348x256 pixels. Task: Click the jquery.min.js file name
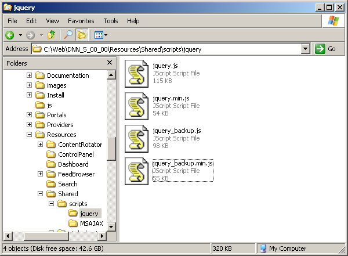(171, 98)
